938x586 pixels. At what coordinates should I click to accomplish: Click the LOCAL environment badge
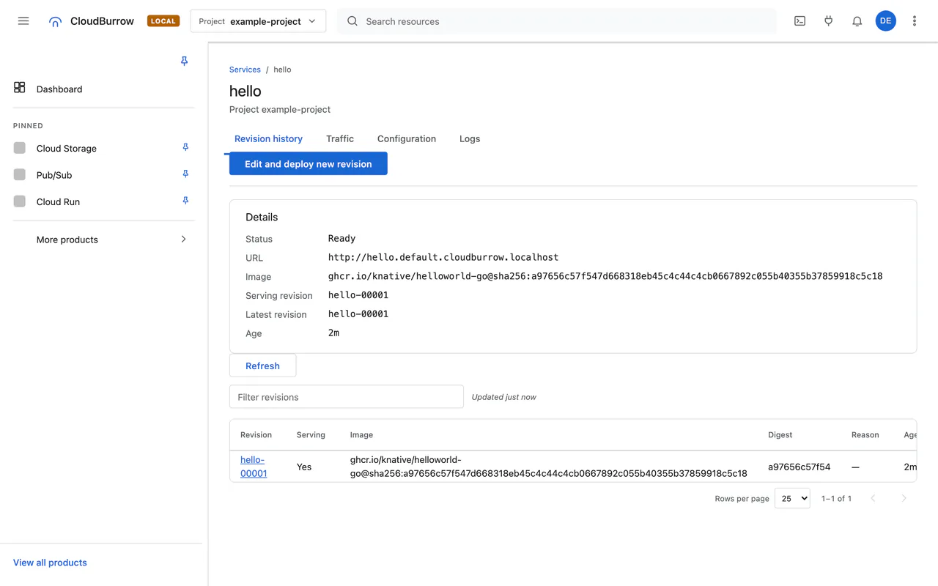tap(163, 21)
